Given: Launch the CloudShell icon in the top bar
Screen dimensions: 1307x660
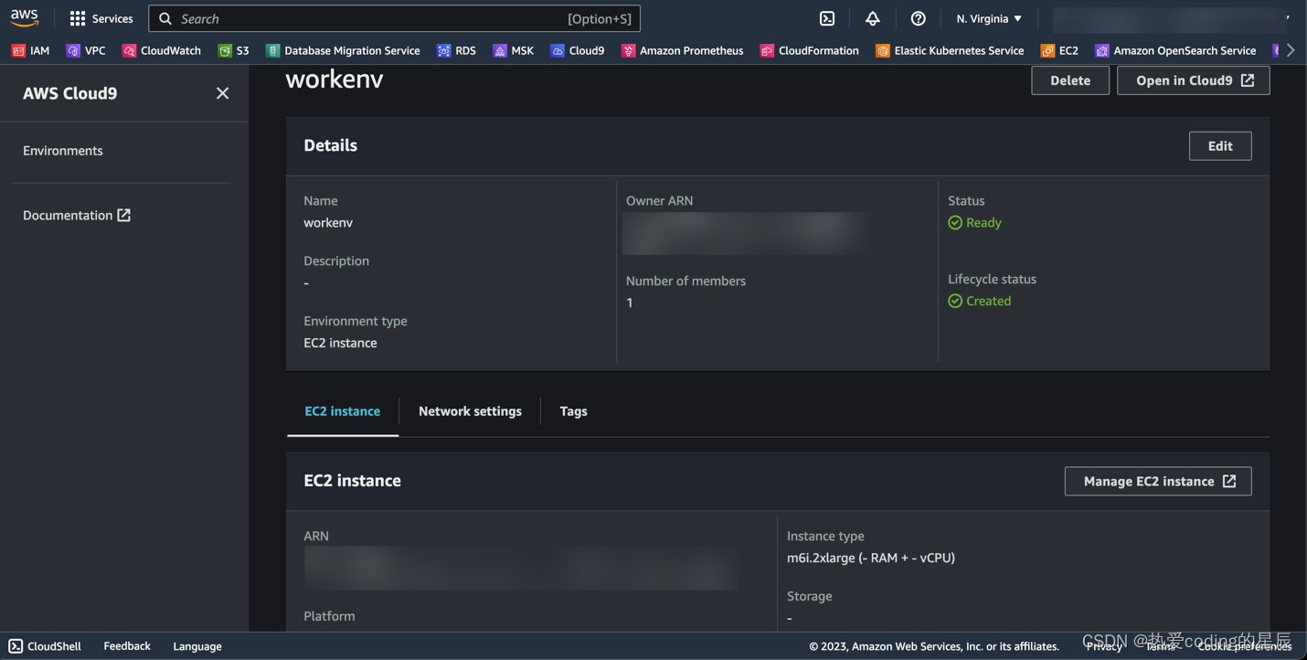Looking at the screenshot, I should tap(827, 18).
